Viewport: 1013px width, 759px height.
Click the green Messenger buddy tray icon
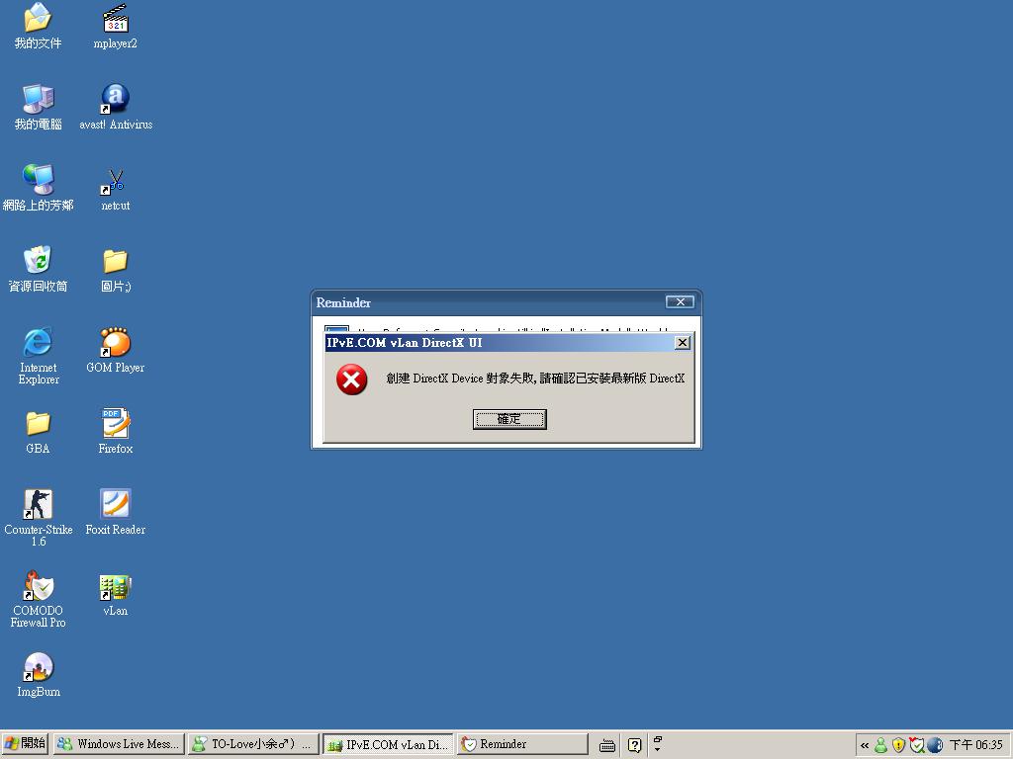(x=880, y=745)
